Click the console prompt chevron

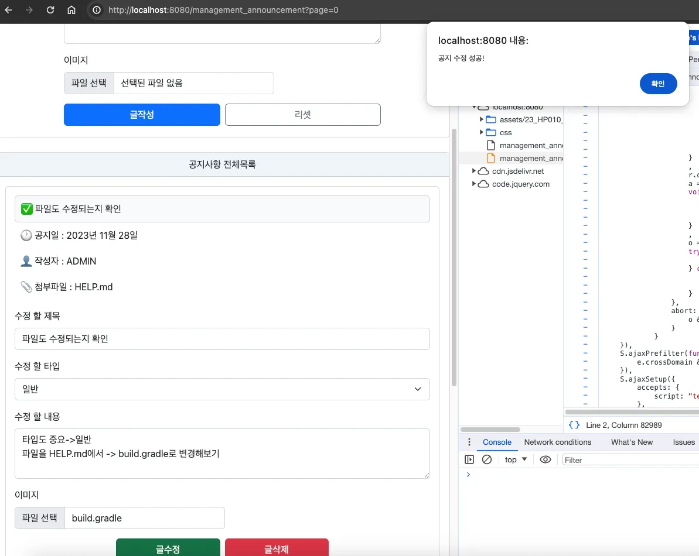click(468, 474)
